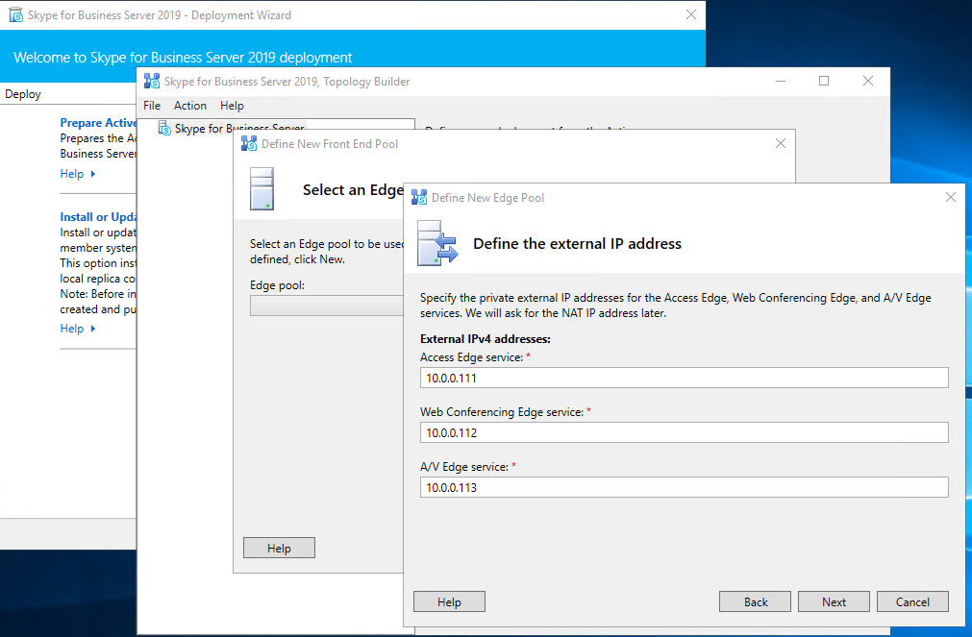The image size is (972, 637).
Task: Click the Next button
Action: point(834,601)
